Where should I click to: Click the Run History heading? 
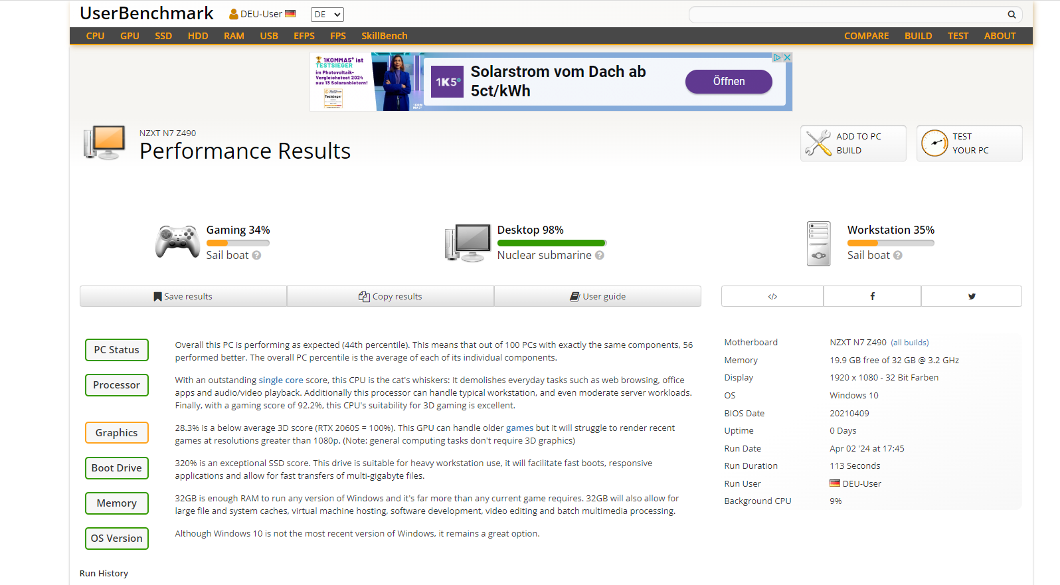point(104,574)
